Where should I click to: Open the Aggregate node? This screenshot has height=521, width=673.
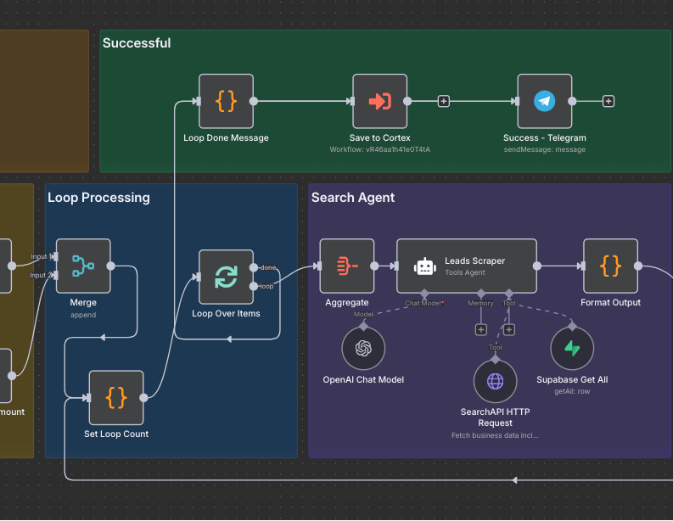346,266
